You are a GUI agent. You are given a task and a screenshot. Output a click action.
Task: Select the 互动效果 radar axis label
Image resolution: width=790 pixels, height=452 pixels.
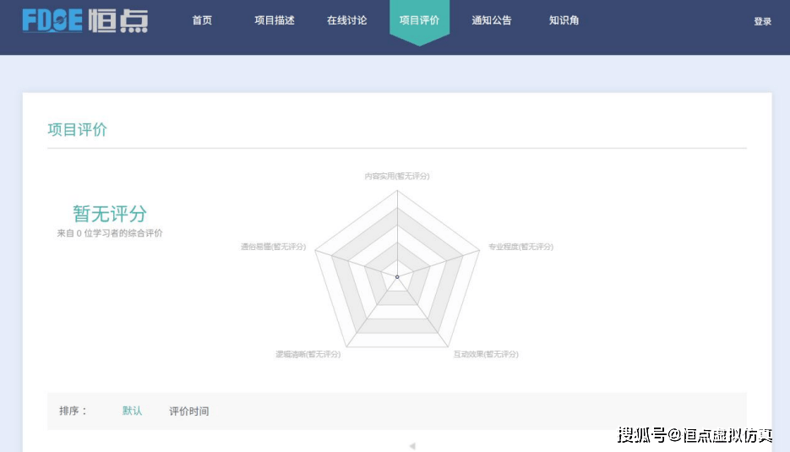click(486, 354)
